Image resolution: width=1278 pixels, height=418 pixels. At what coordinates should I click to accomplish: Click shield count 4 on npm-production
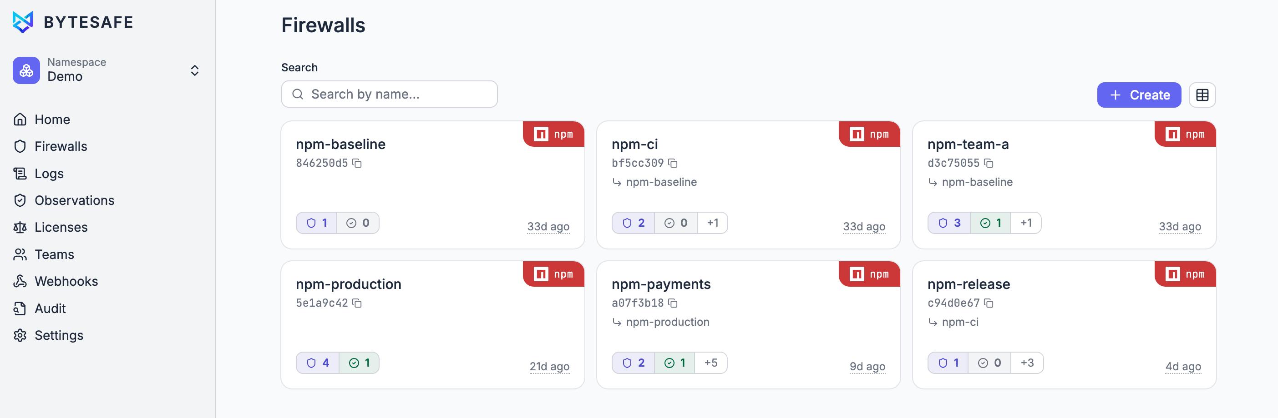point(318,363)
